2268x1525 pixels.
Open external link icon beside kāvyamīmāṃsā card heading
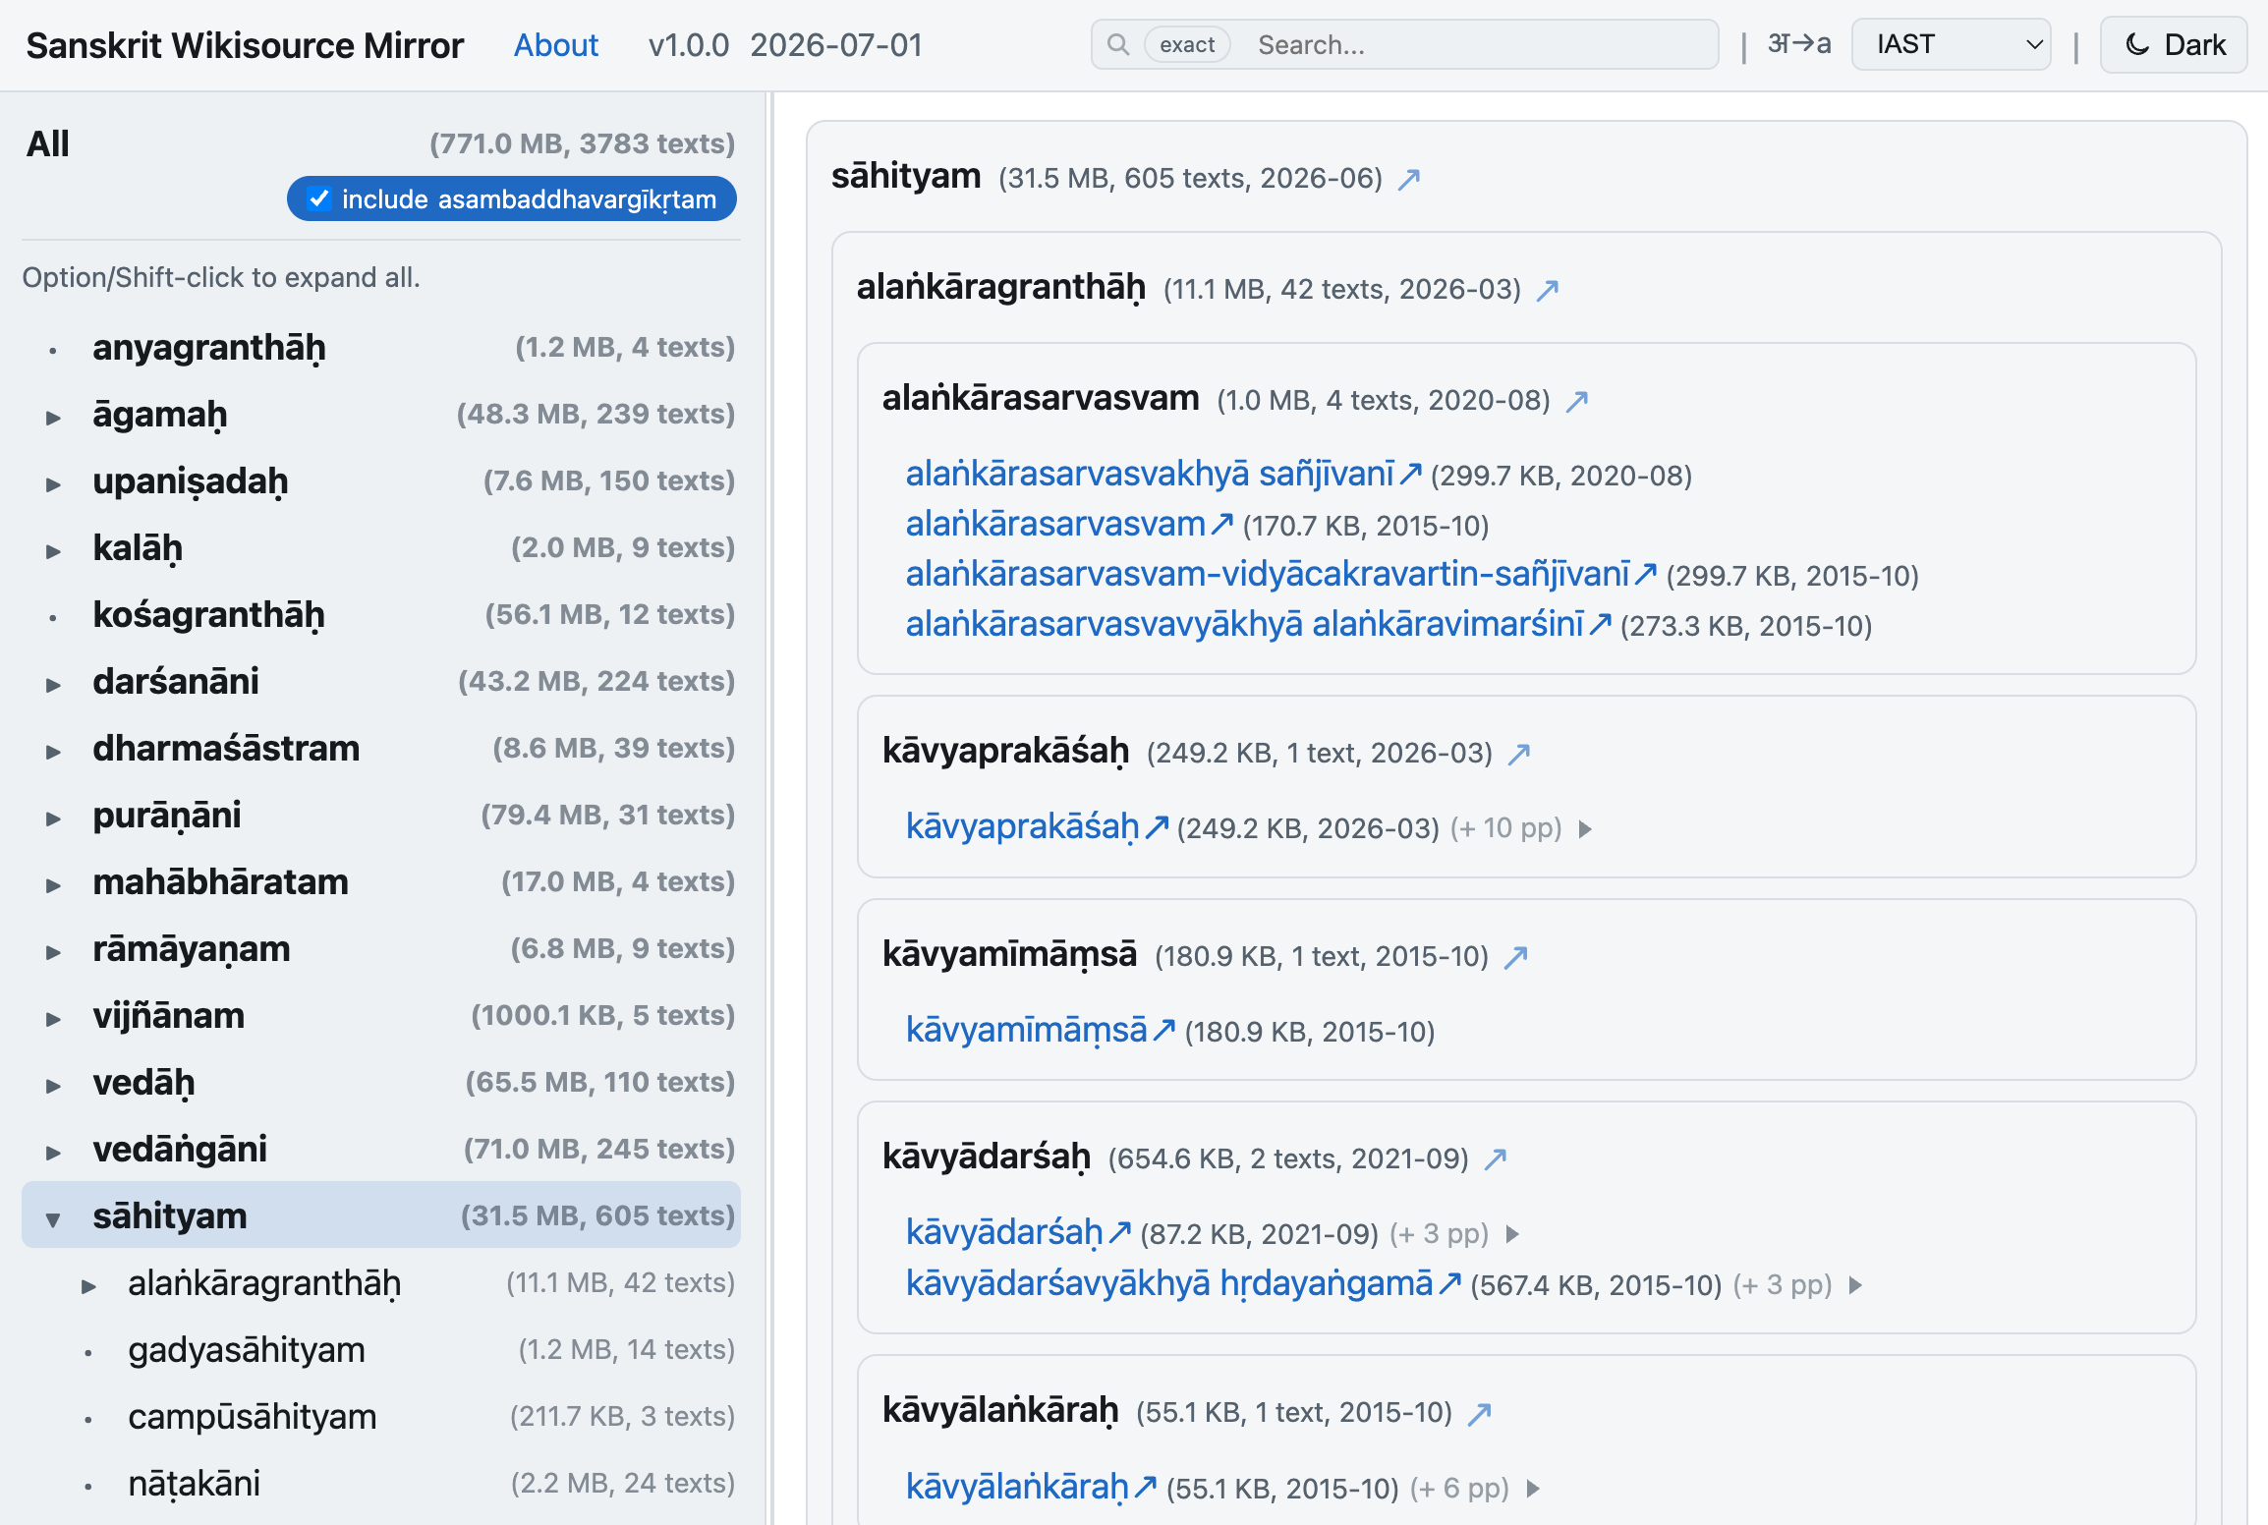1516,957
